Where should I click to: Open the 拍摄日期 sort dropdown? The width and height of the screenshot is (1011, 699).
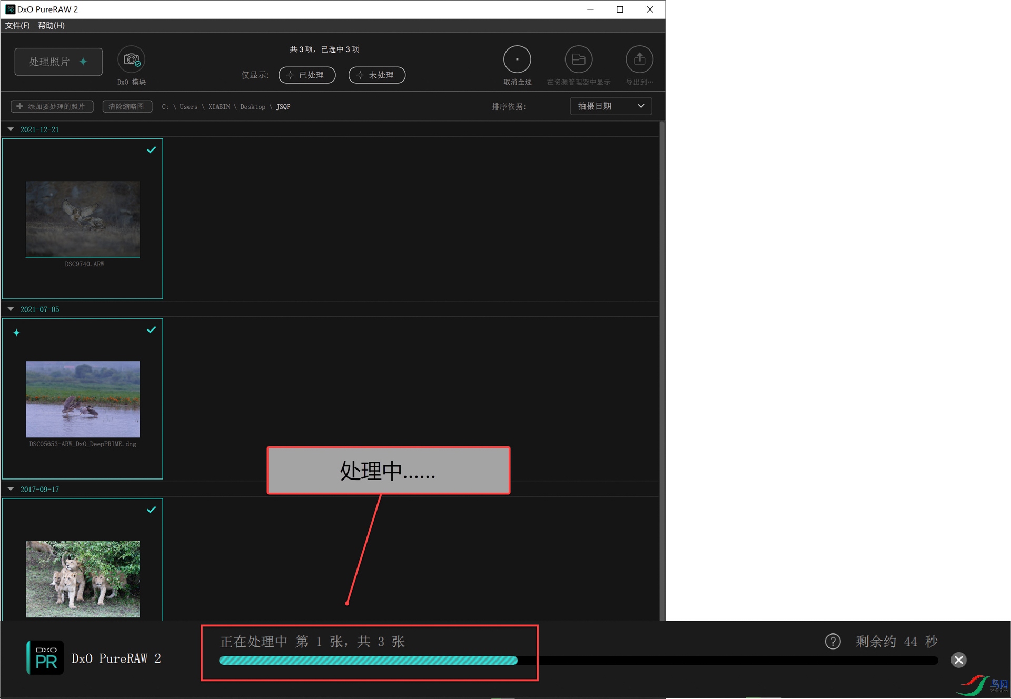tap(611, 106)
